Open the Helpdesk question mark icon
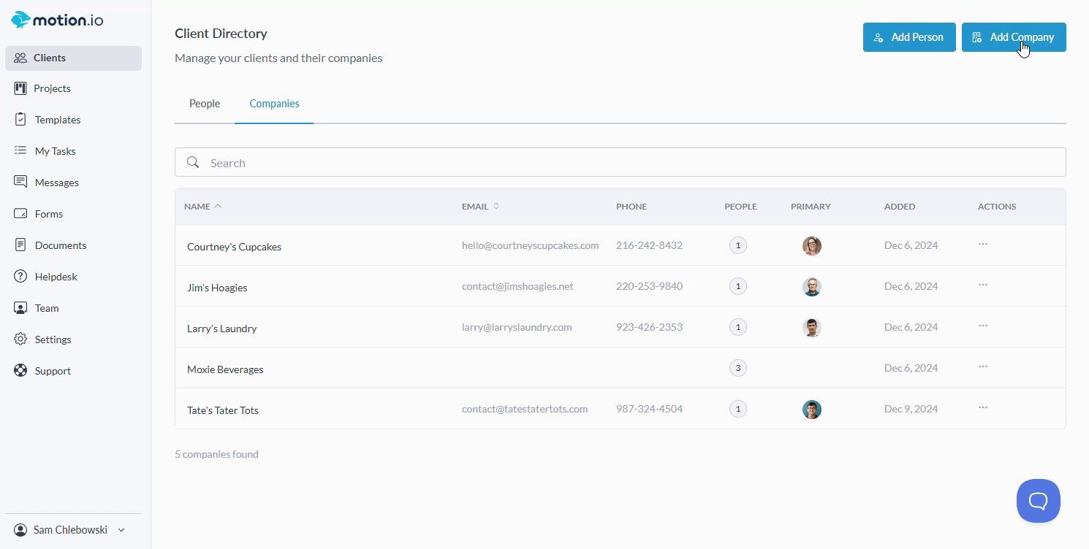This screenshot has height=549, width=1089. [20, 277]
